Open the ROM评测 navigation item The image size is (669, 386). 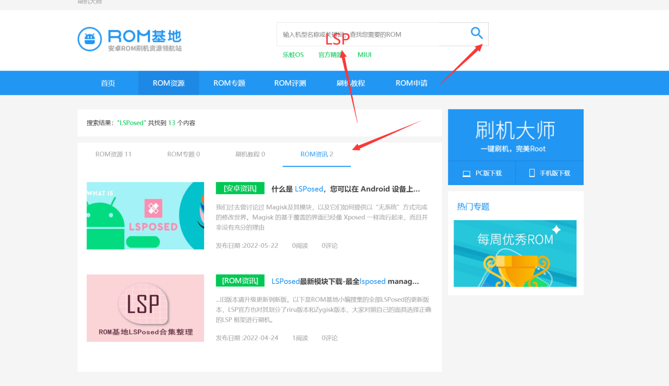[290, 83]
